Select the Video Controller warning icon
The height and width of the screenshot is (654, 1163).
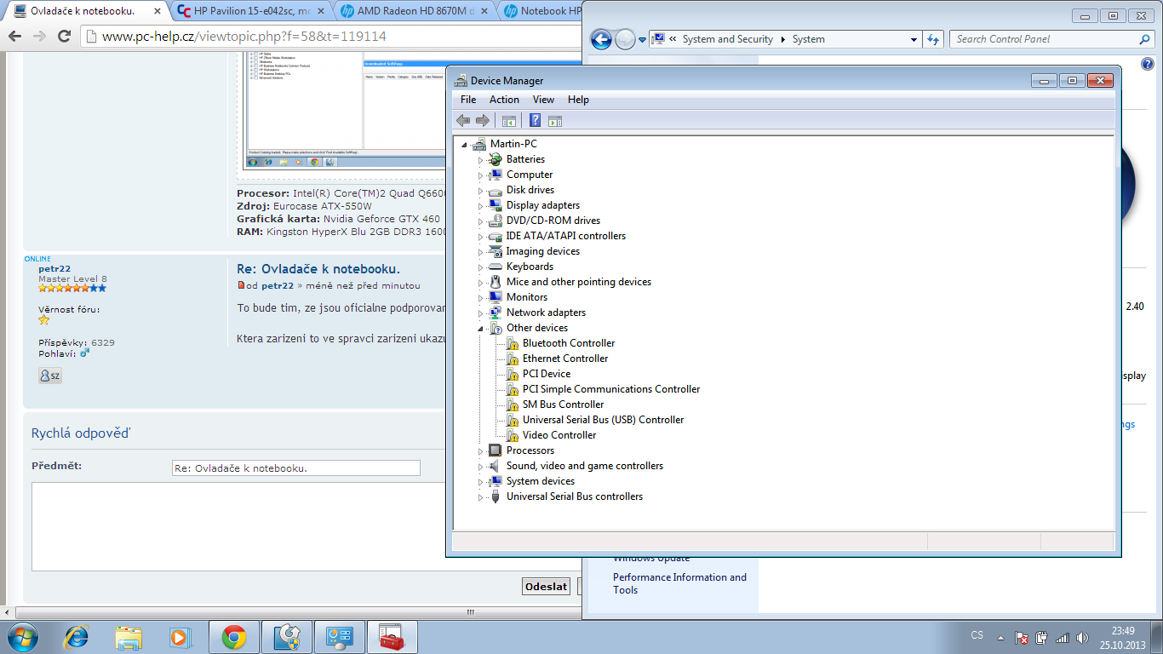tap(512, 435)
